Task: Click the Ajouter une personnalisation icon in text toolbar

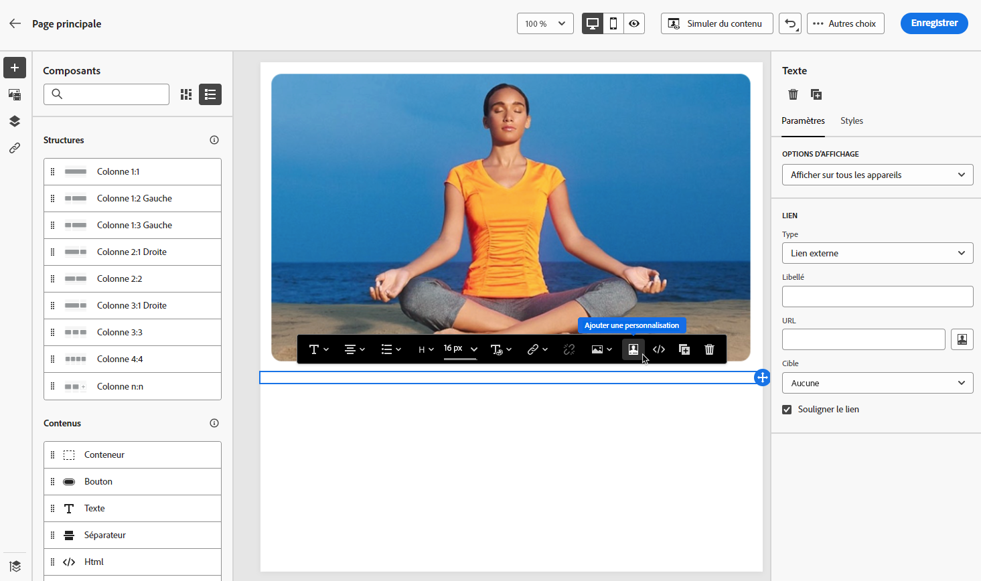Action: pyautogui.click(x=633, y=349)
